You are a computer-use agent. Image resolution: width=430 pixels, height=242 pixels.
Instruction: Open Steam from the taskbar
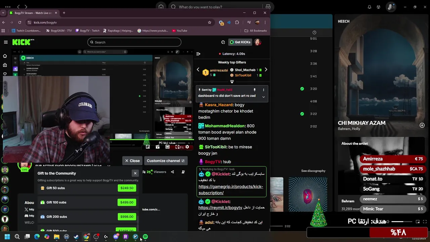(76, 237)
